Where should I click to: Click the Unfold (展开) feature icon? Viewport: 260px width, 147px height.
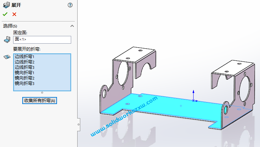pyautogui.click(x=6, y=5)
